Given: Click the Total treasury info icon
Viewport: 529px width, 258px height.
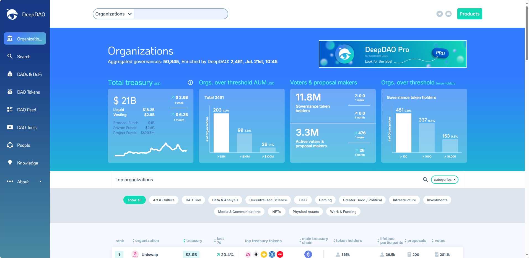Looking at the screenshot, I should pyautogui.click(x=190, y=82).
